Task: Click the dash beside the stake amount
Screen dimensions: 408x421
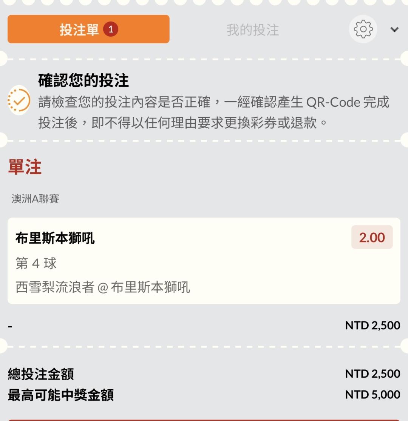Action: (10, 326)
